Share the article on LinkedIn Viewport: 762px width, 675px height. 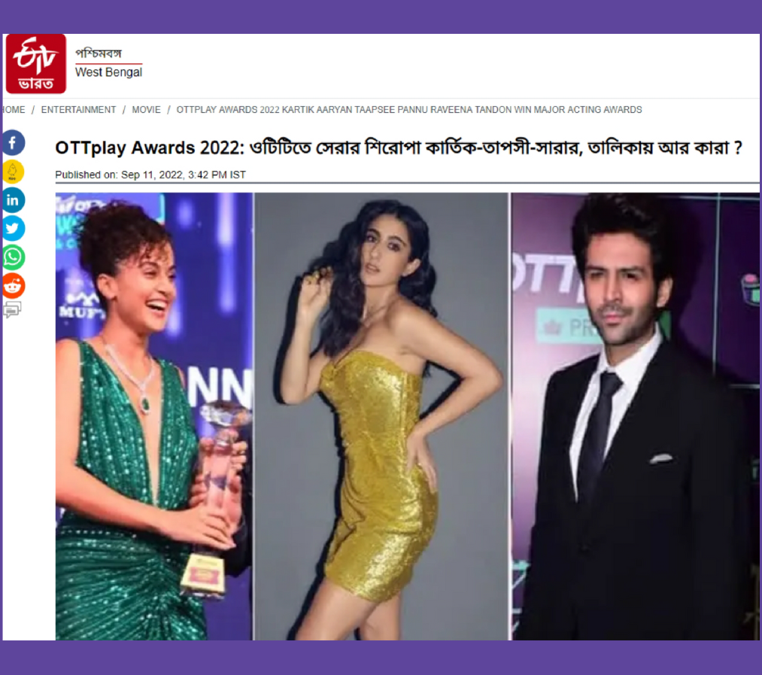13,200
